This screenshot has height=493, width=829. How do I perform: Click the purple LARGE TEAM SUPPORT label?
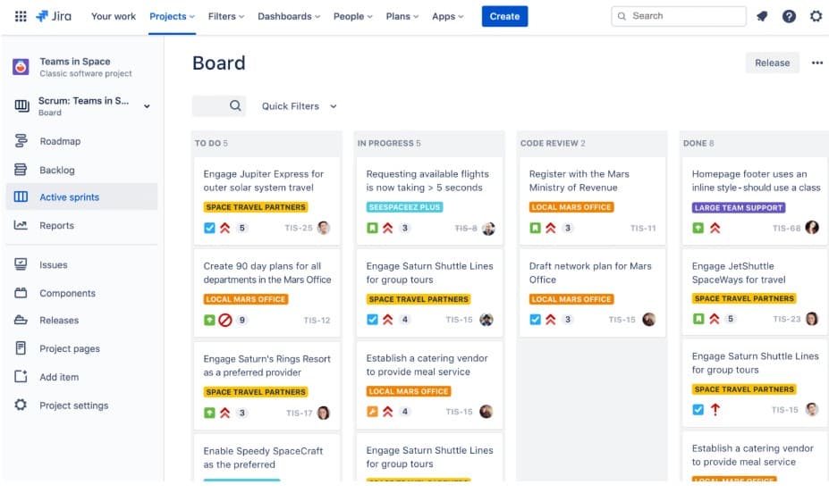[x=739, y=207]
